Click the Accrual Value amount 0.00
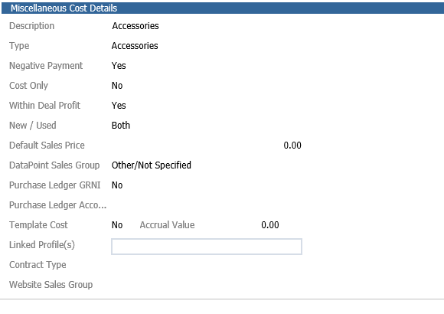This screenshot has height=314, width=444. pyautogui.click(x=270, y=225)
